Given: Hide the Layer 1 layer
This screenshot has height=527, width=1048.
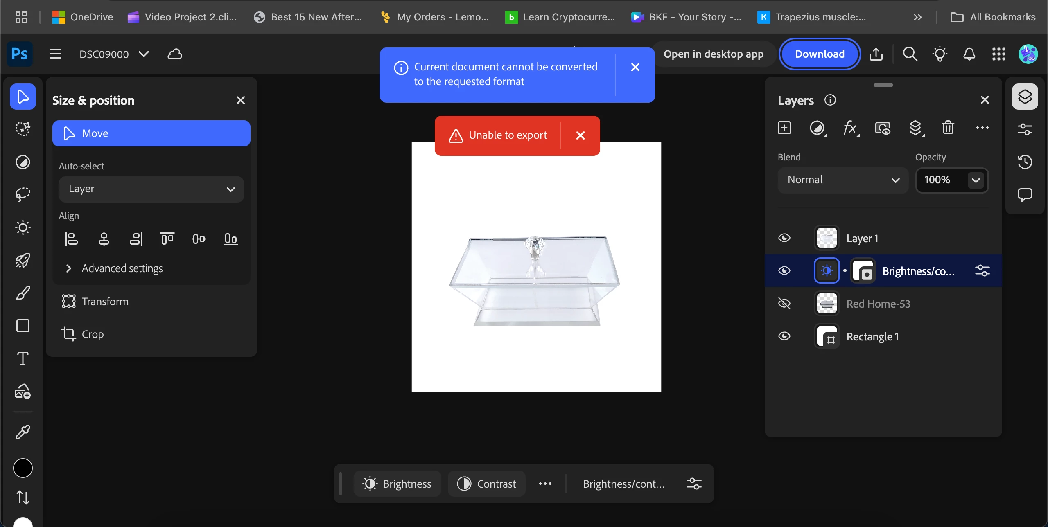Looking at the screenshot, I should (x=784, y=238).
